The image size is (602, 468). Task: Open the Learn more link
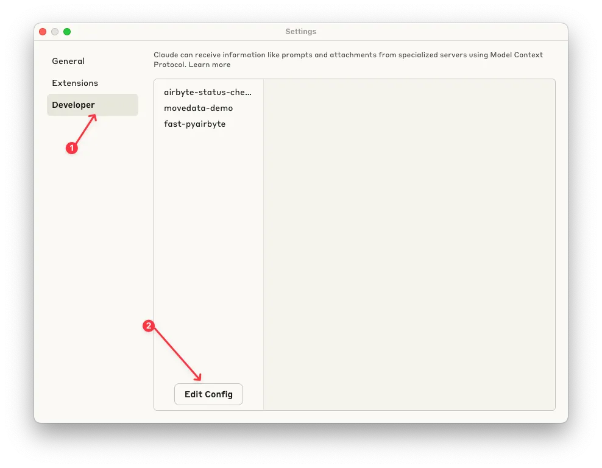[210, 65]
